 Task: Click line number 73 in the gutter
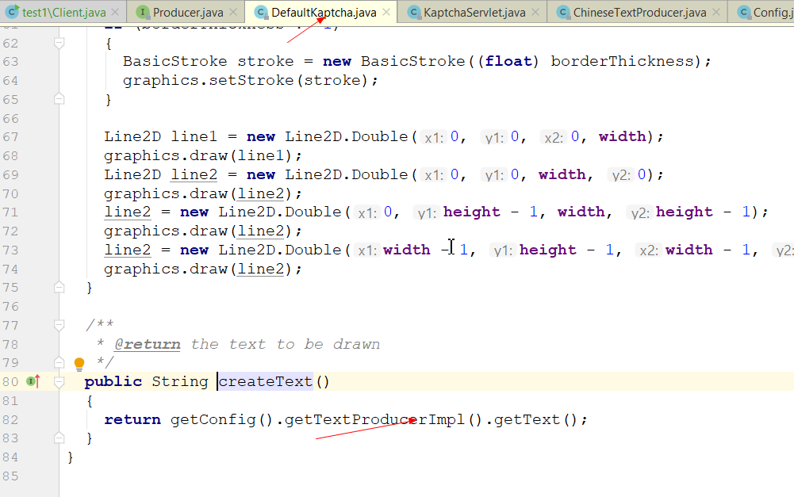pyautogui.click(x=10, y=250)
